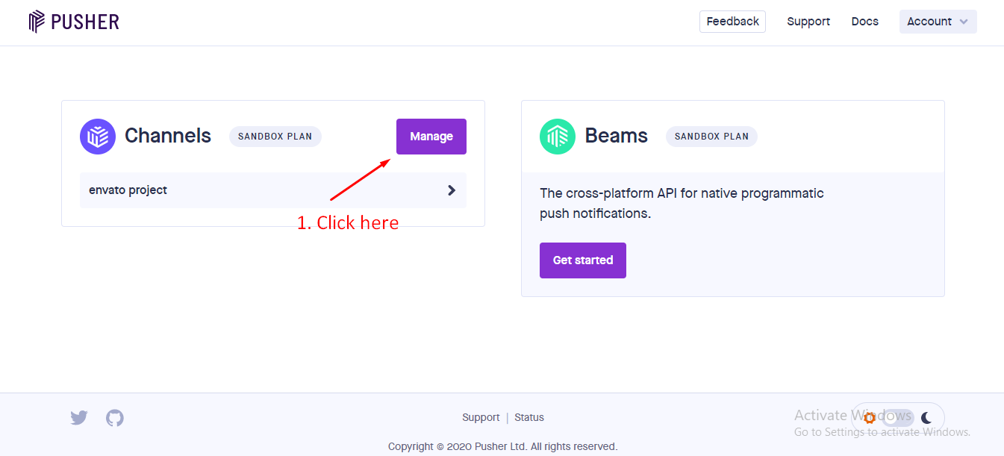Click the moon dark-mode icon
1004x456 pixels.
(926, 418)
